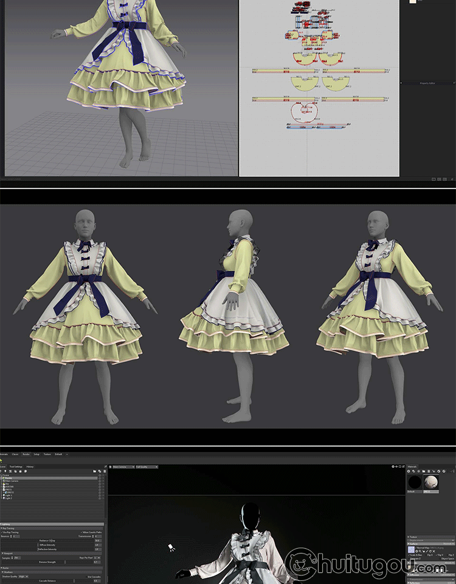Switch to the Render workspace tab
Viewport: 456px width, 584px height.
(26, 454)
